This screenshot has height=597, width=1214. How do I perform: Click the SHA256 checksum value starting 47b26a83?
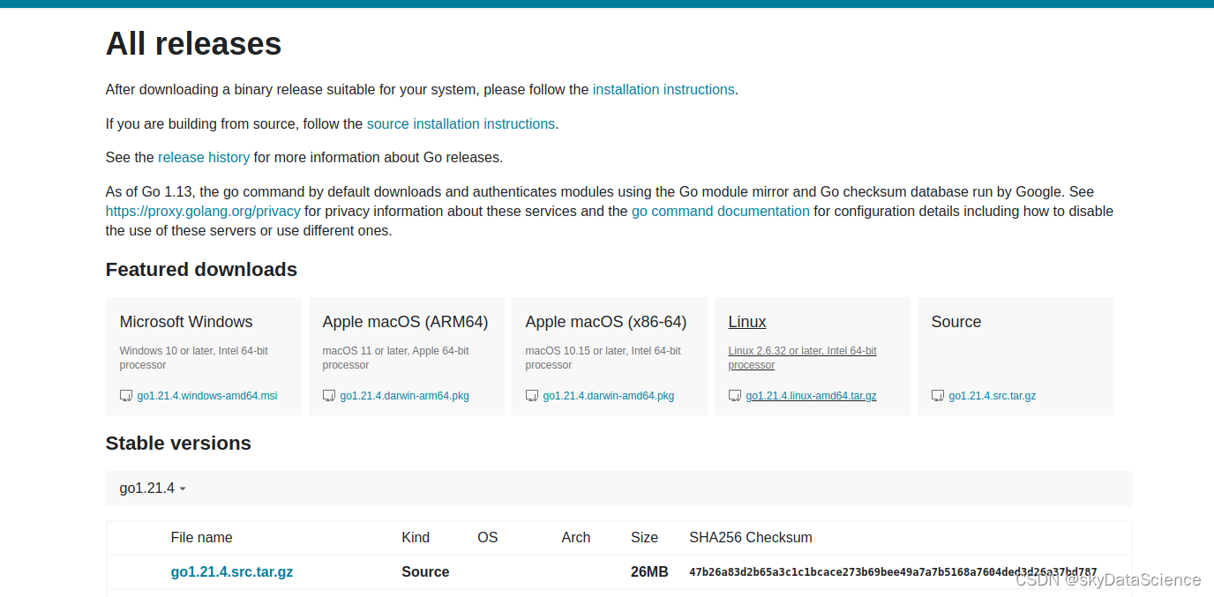coord(893,572)
